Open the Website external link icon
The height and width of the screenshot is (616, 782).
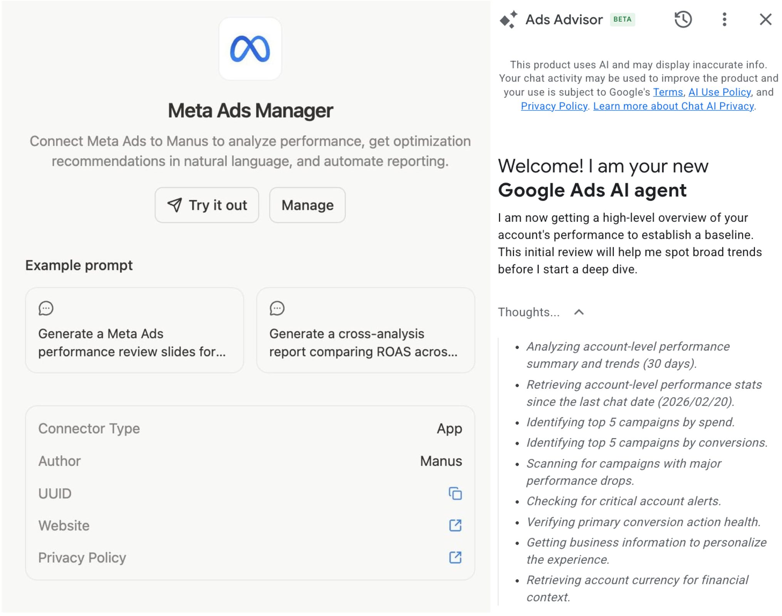tap(455, 525)
